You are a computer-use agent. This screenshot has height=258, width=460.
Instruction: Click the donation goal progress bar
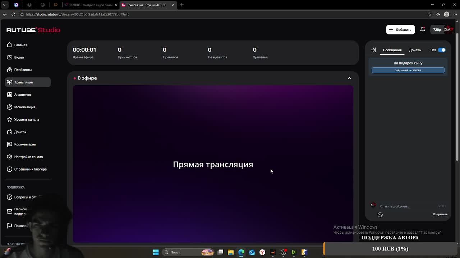click(408, 70)
